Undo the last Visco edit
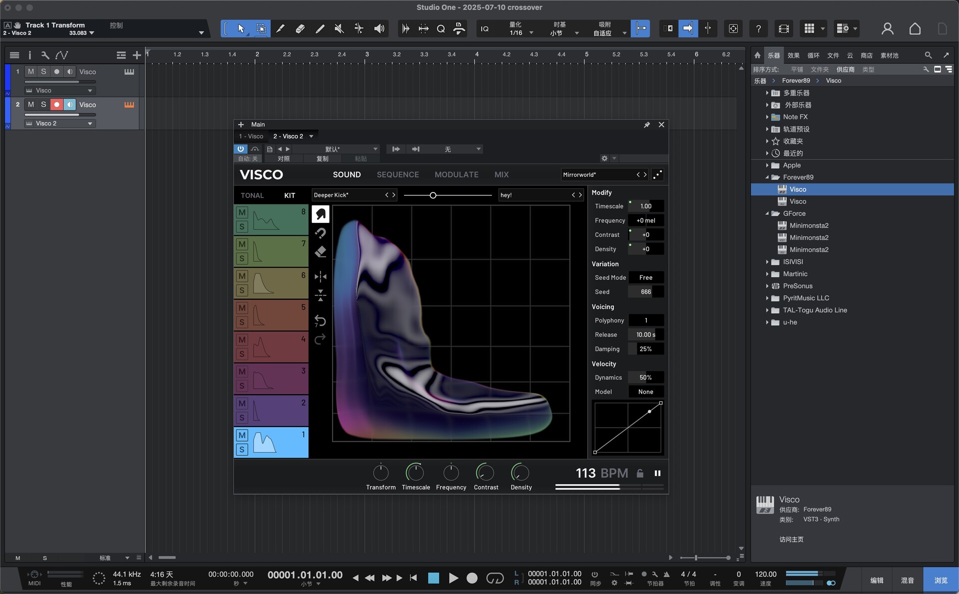959x594 pixels. pos(320,320)
